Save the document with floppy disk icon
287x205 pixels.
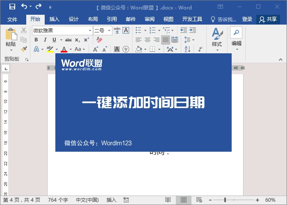tap(12, 7)
